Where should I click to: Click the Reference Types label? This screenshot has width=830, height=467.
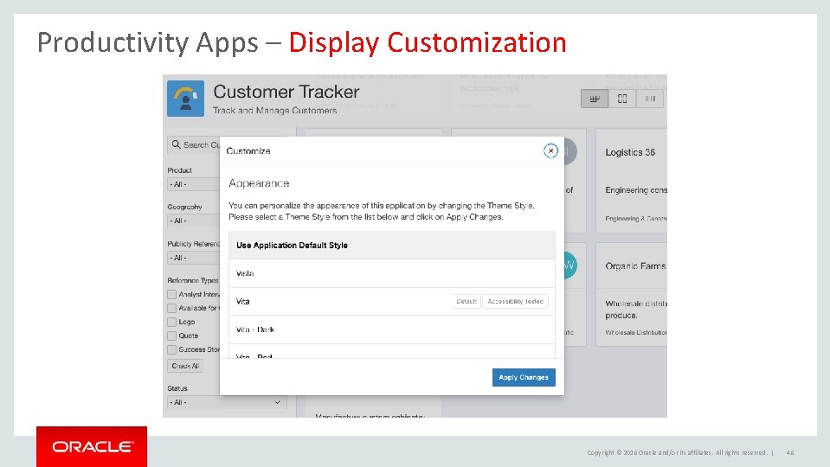[x=193, y=280]
